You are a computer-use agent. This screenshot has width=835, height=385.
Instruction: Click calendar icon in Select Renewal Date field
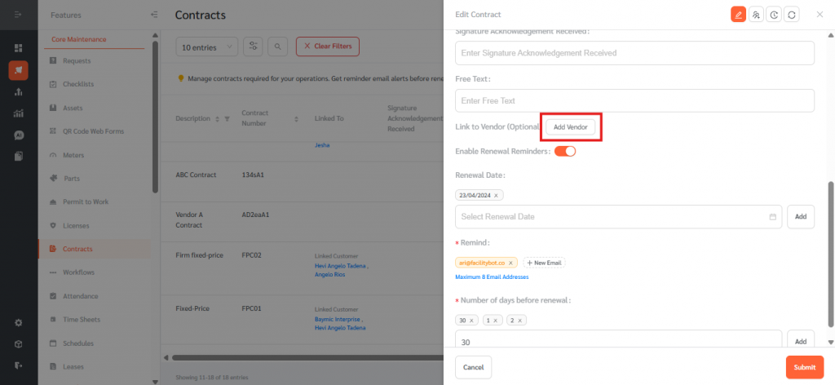tap(772, 217)
